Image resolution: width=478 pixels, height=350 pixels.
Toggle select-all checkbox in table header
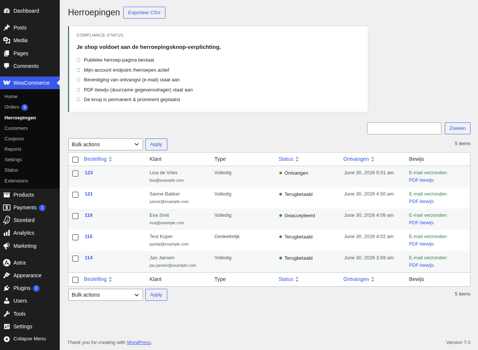pyautogui.click(x=75, y=160)
